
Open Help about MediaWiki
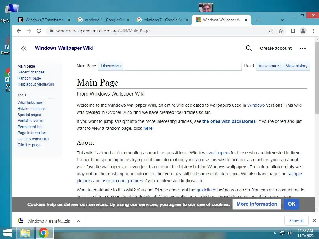point(36,84)
